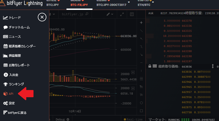The image size is (219, 121).
Task: Click the chart snapshot icon in toolbar
Action: click(x=132, y=14)
